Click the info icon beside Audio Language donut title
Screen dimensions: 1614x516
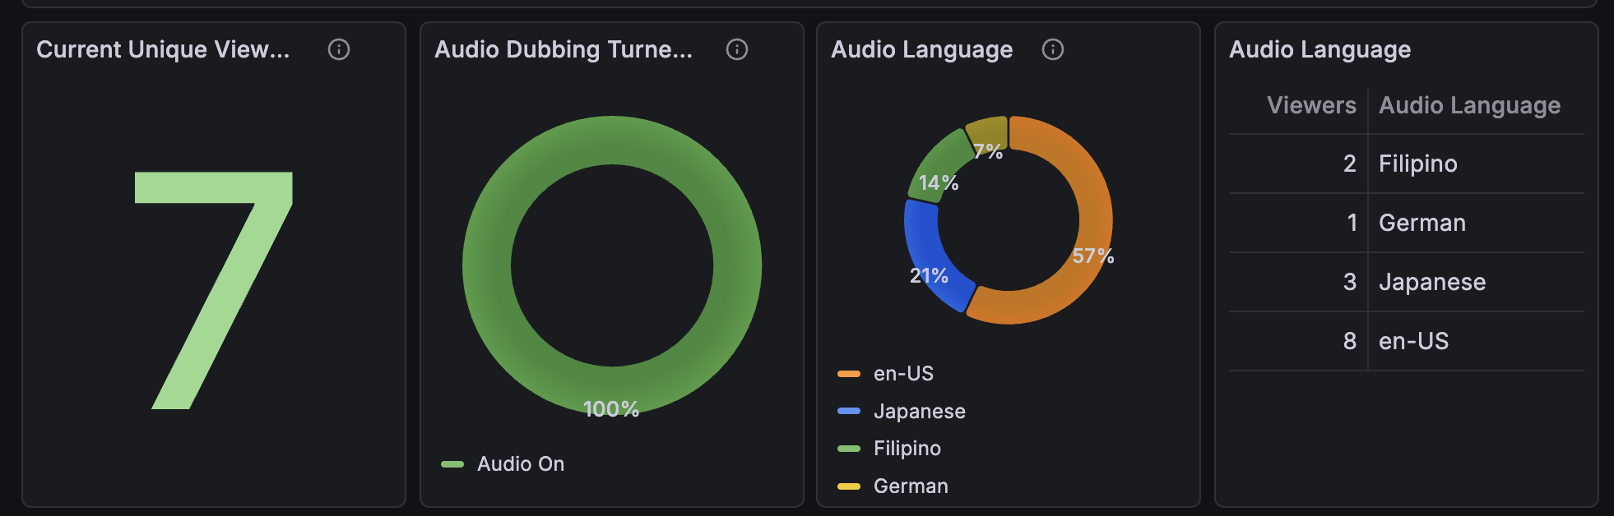[x=1053, y=49]
